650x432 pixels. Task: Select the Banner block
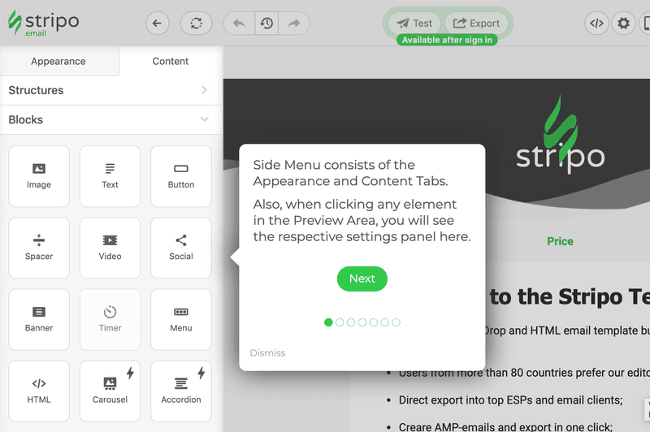pyautogui.click(x=38, y=318)
